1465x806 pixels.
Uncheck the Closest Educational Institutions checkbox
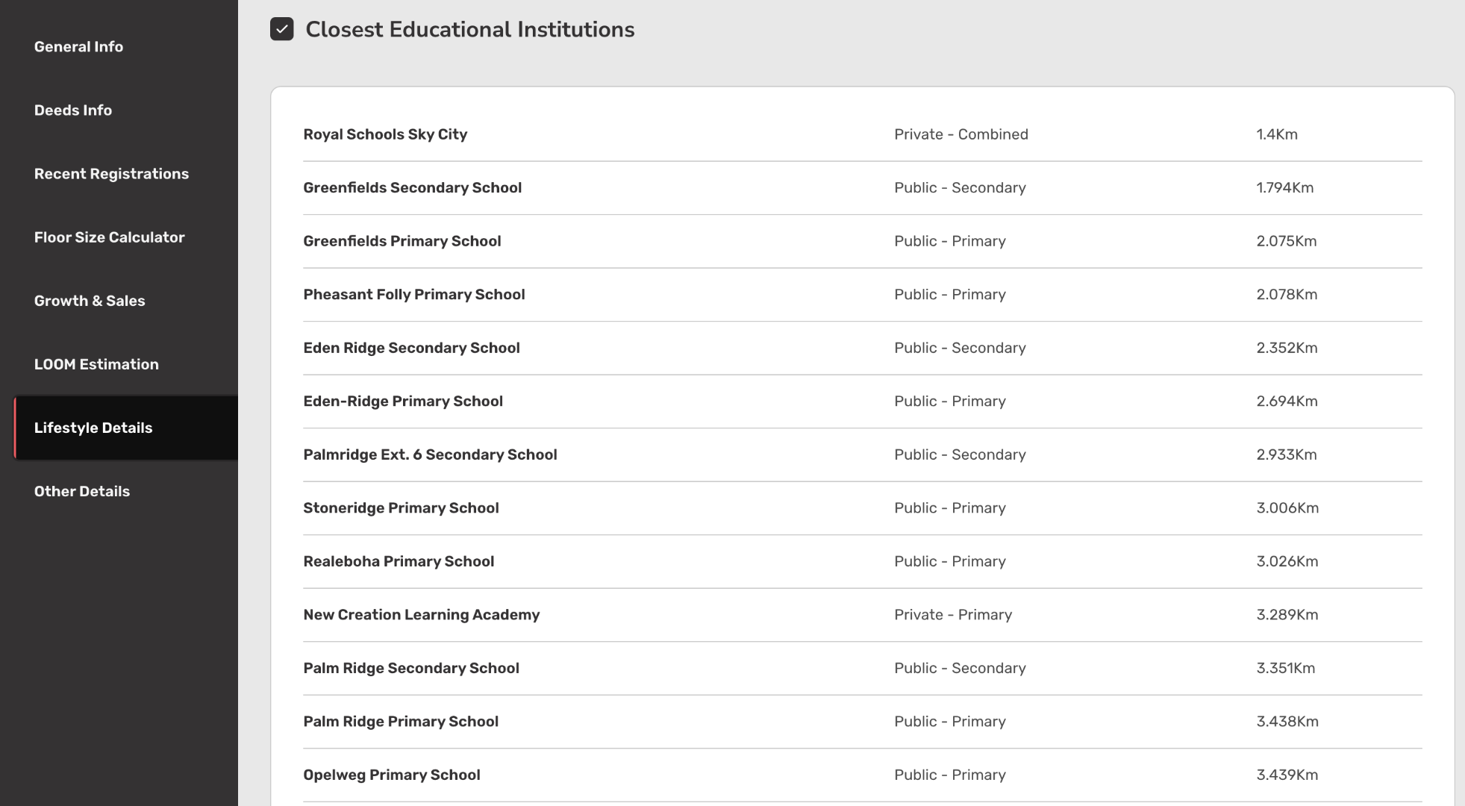(281, 29)
